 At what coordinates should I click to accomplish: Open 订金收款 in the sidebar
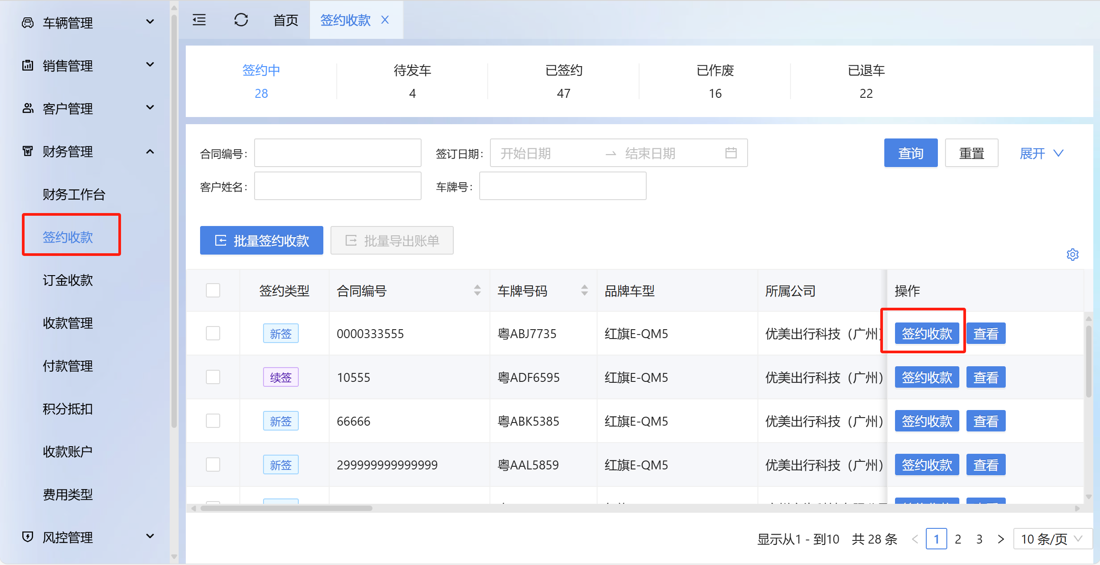click(68, 280)
